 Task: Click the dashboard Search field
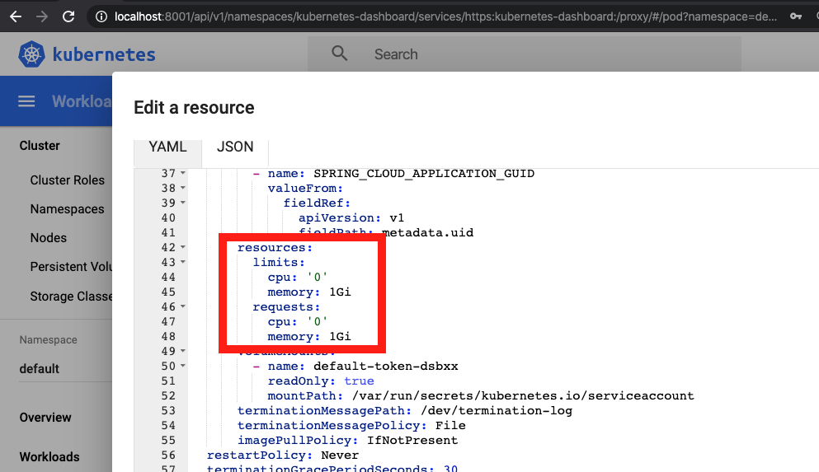[x=524, y=54]
